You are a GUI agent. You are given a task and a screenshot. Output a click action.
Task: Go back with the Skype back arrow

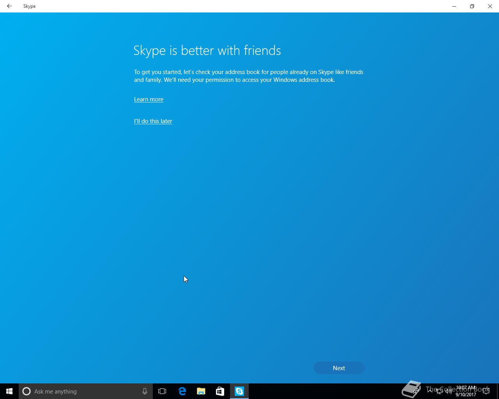tap(9, 6)
